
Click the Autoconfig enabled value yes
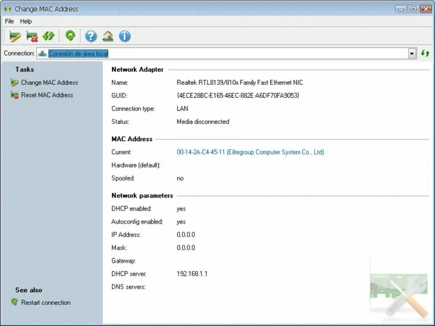pos(181,222)
